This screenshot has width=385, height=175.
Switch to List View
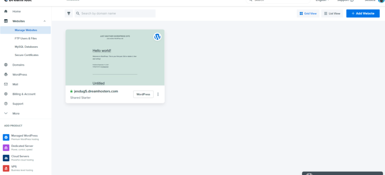coord(332,14)
